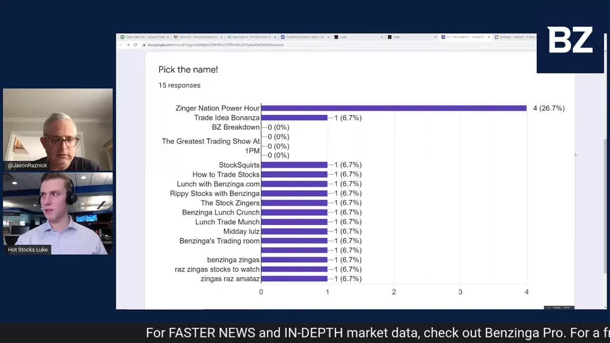Click the 'Lunch Trade Munch' label
Viewport: 610px width, 343px height.
227,222
